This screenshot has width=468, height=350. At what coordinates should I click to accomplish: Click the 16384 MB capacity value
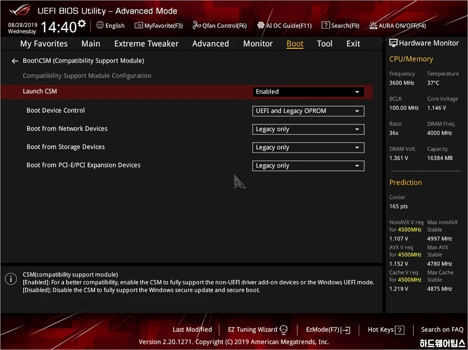440,158
